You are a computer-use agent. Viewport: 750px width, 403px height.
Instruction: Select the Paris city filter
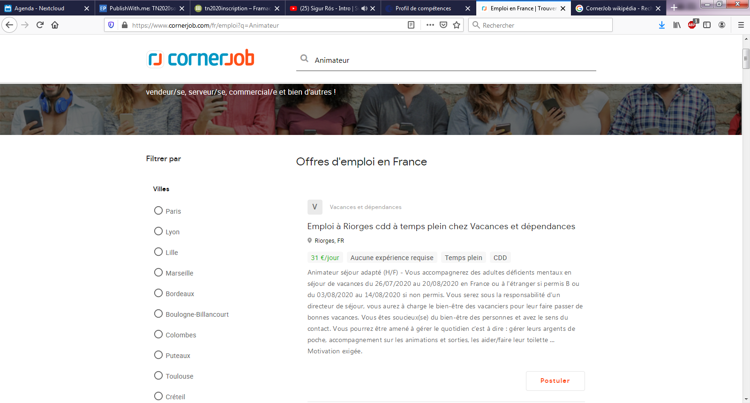pos(158,211)
